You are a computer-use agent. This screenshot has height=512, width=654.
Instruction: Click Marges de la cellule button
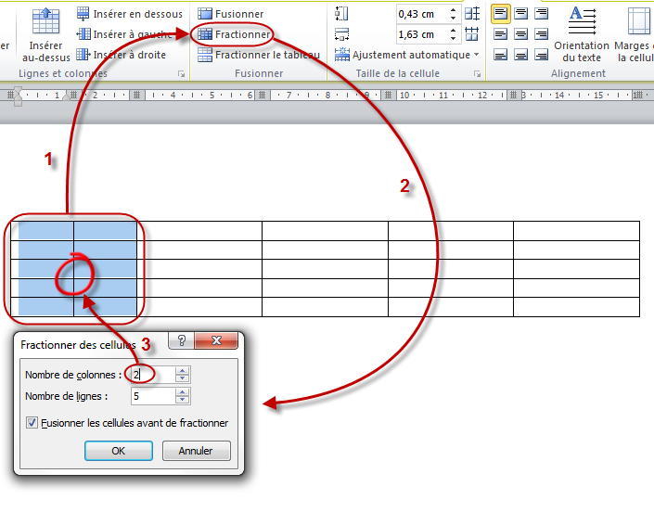tap(635, 35)
